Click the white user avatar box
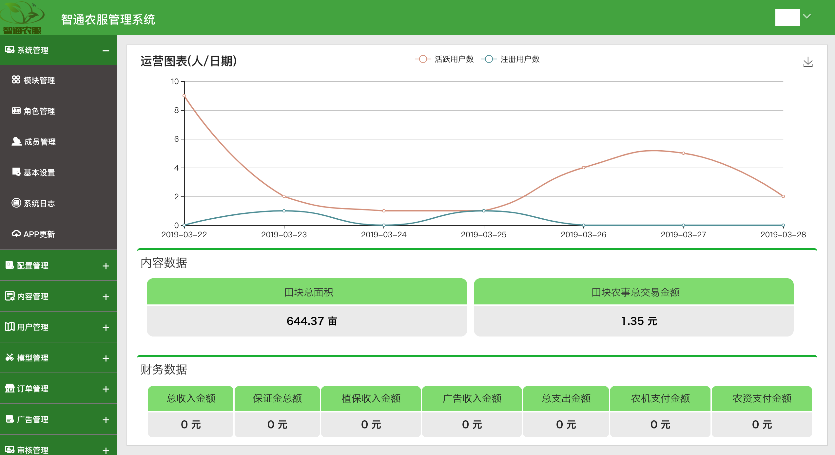The width and height of the screenshot is (835, 455). (x=787, y=17)
